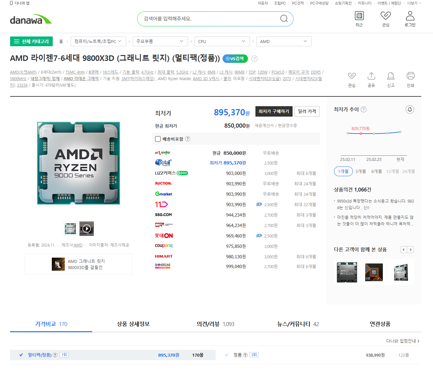The height and width of the screenshot is (370, 433).
Task: Click previous arrow in 다른 고객이 함께 본 상품
Action: coord(404,249)
